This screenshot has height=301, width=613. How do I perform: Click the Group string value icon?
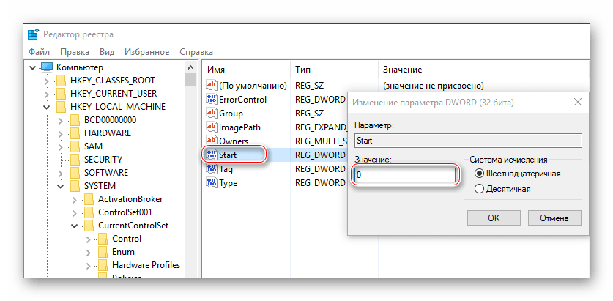pyautogui.click(x=212, y=114)
